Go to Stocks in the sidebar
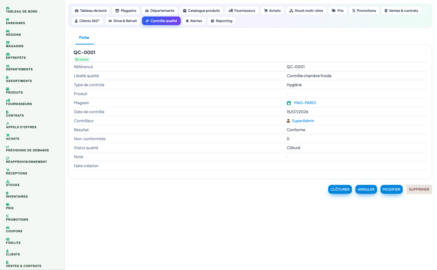Image resolution: width=437 pixels, height=270 pixels. (x=13, y=185)
